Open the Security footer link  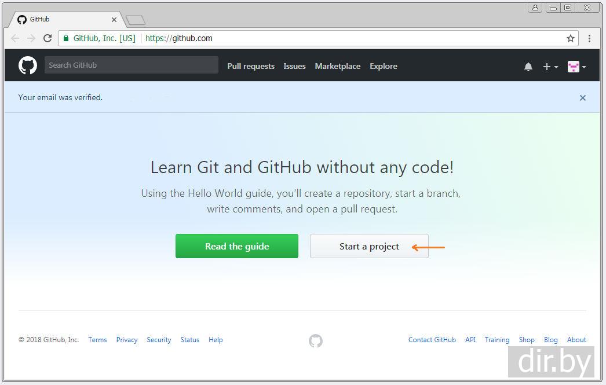(x=159, y=340)
